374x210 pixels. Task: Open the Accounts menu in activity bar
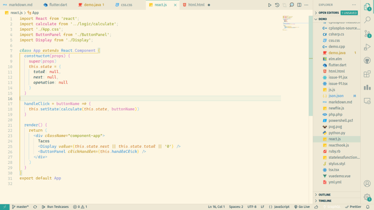pyautogui.click(x=367, y=184)
